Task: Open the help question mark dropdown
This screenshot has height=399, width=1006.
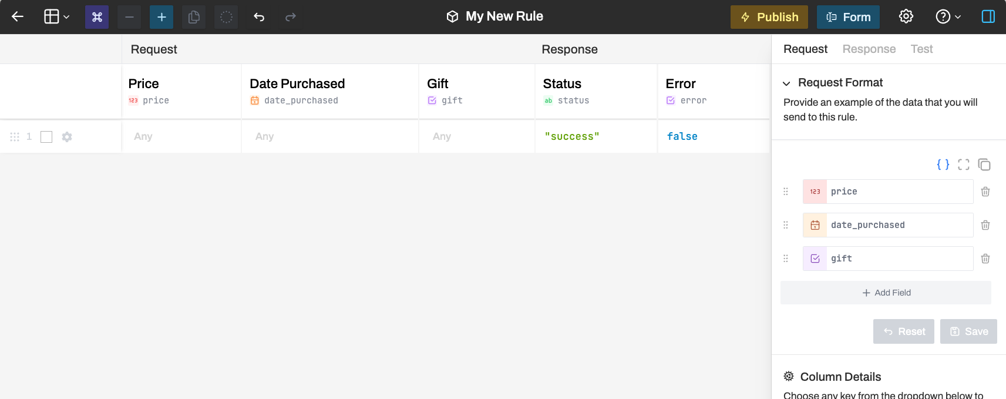Action: pos(948,17)
